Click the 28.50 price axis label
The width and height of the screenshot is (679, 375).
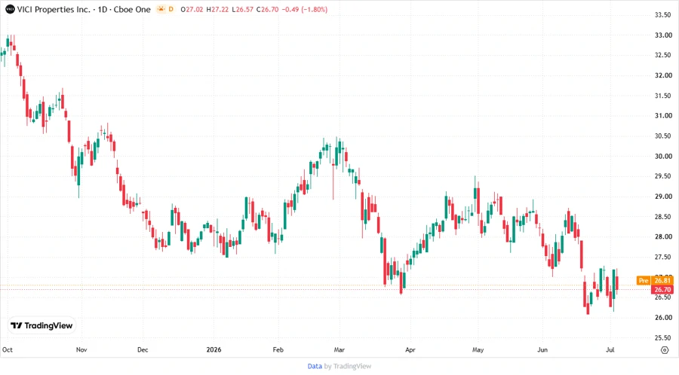pos(663,217)
